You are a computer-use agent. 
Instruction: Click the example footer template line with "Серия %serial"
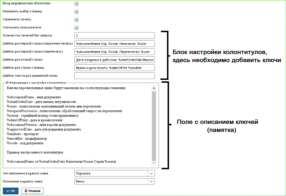point(61,162)
